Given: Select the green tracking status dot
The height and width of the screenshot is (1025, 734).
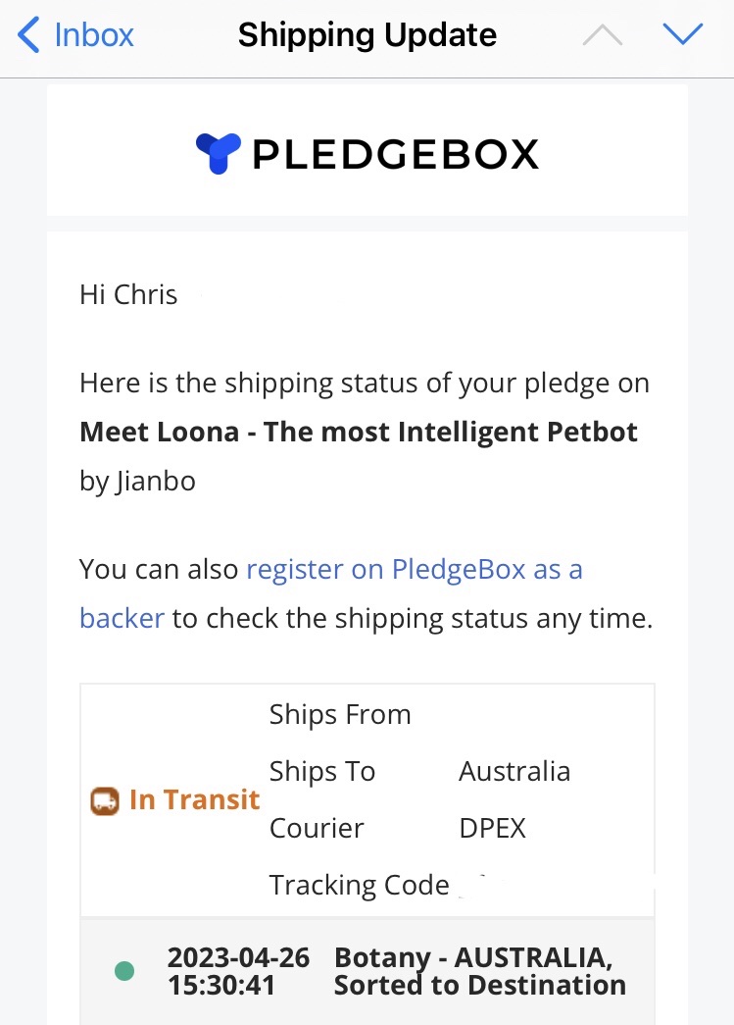Looking at the screenshot, I should click(124, 971).
